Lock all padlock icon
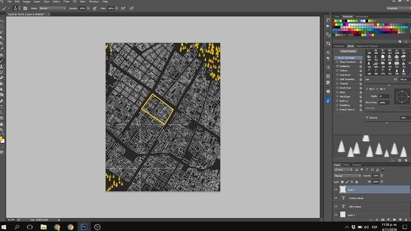411x231 pixels. point(356,182)
